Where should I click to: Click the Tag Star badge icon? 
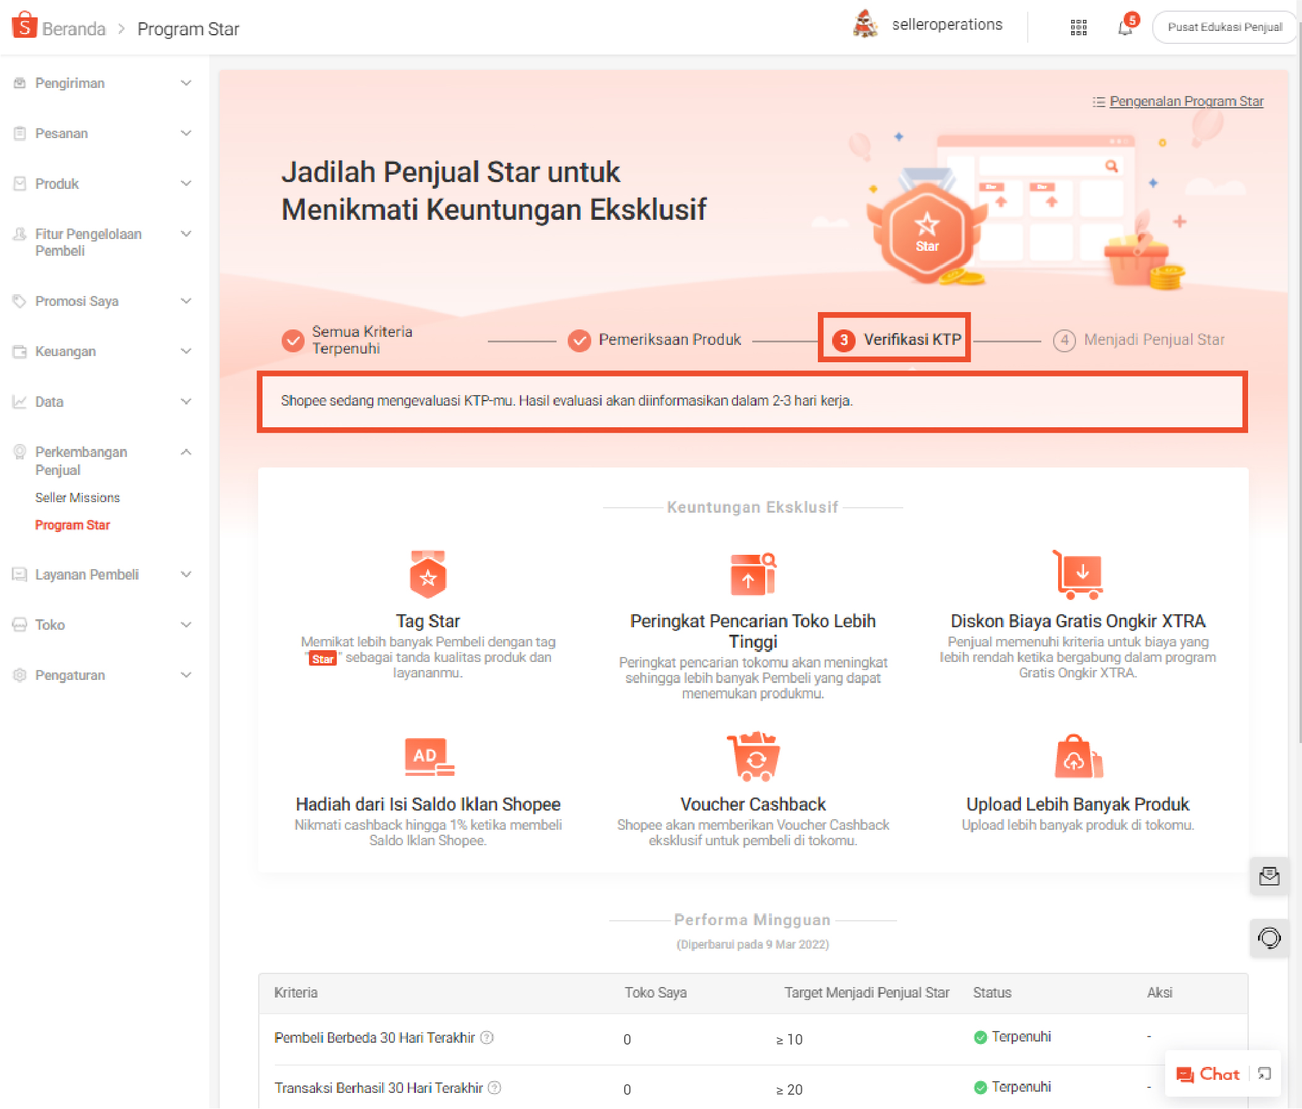428,573
